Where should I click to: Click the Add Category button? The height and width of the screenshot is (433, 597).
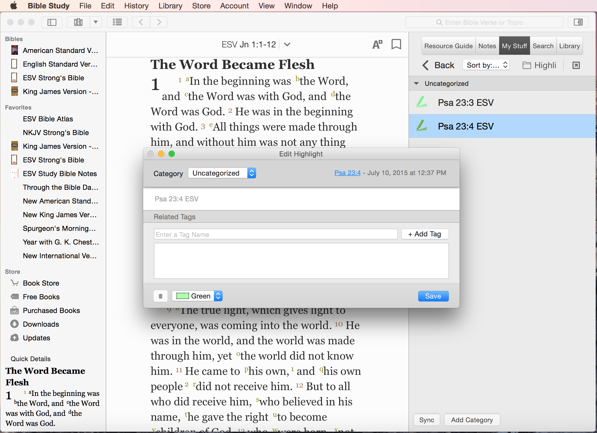(x=472, y=420)
